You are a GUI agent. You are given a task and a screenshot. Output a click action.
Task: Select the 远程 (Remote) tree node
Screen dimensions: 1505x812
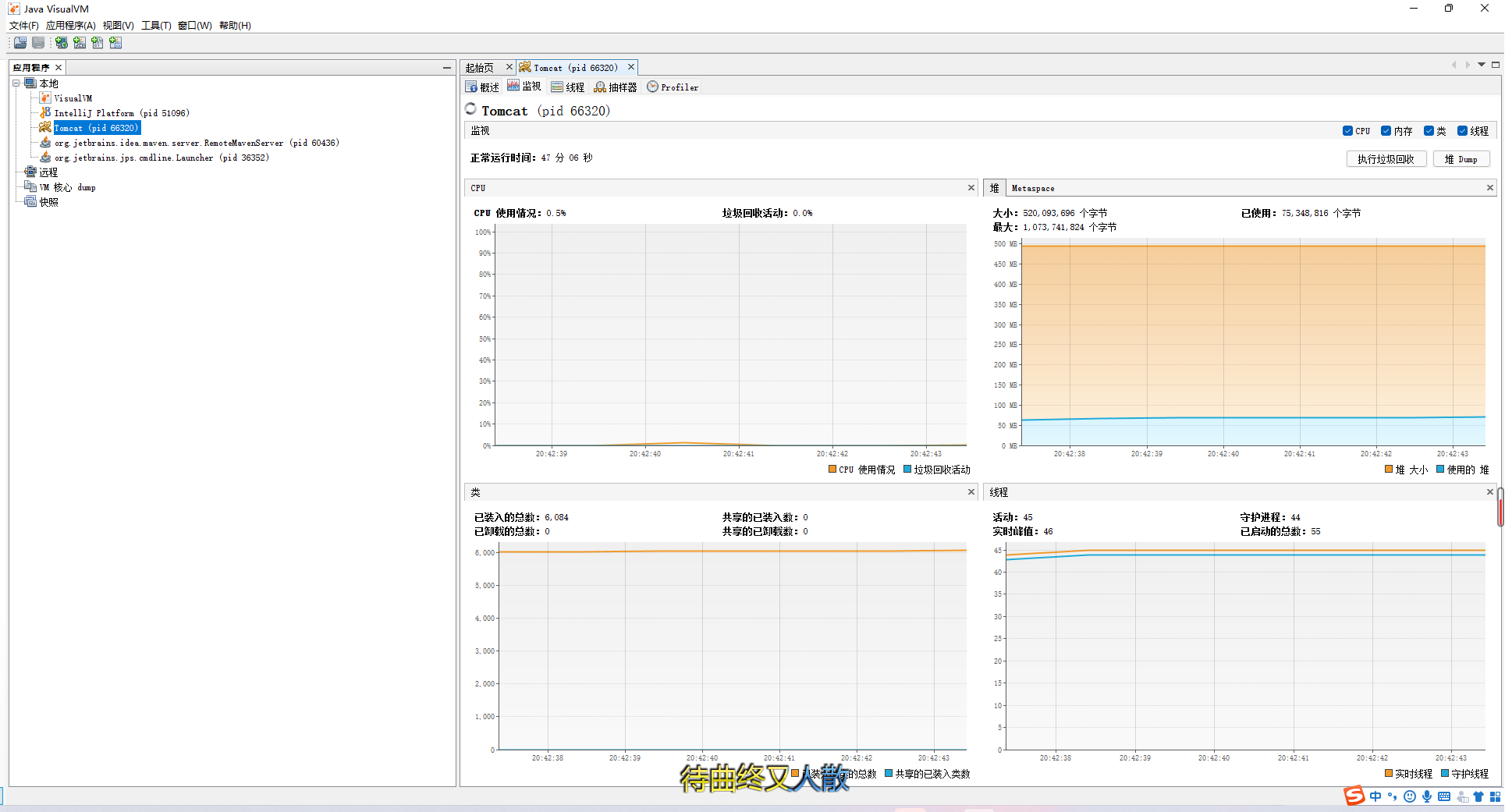point(48,172)
